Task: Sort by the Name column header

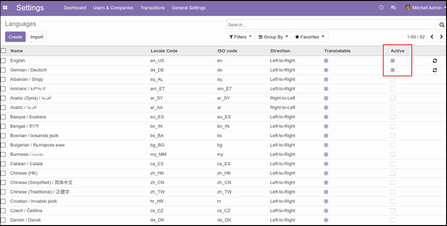Action: [x=16, y=51]
